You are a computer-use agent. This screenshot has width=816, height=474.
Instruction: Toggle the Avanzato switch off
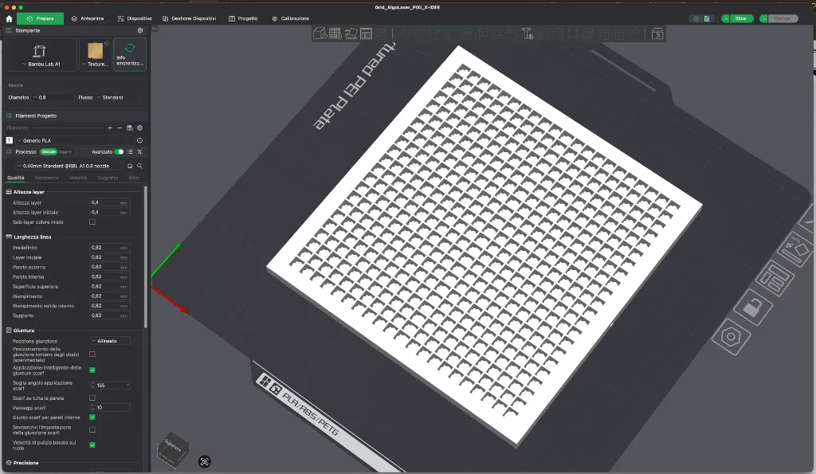tap(120, 151)
